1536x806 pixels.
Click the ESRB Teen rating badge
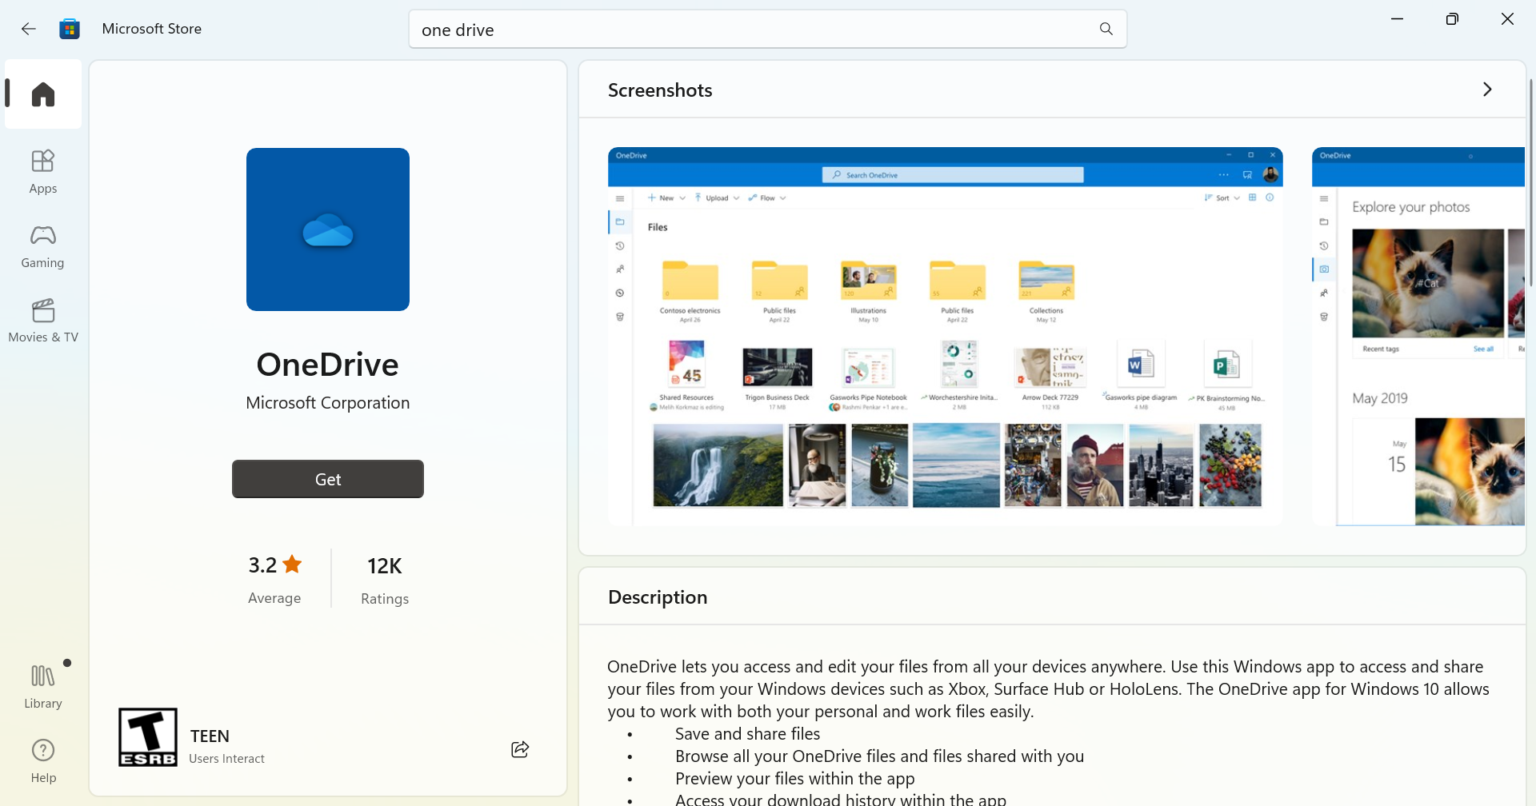click(x=148, y=737)
